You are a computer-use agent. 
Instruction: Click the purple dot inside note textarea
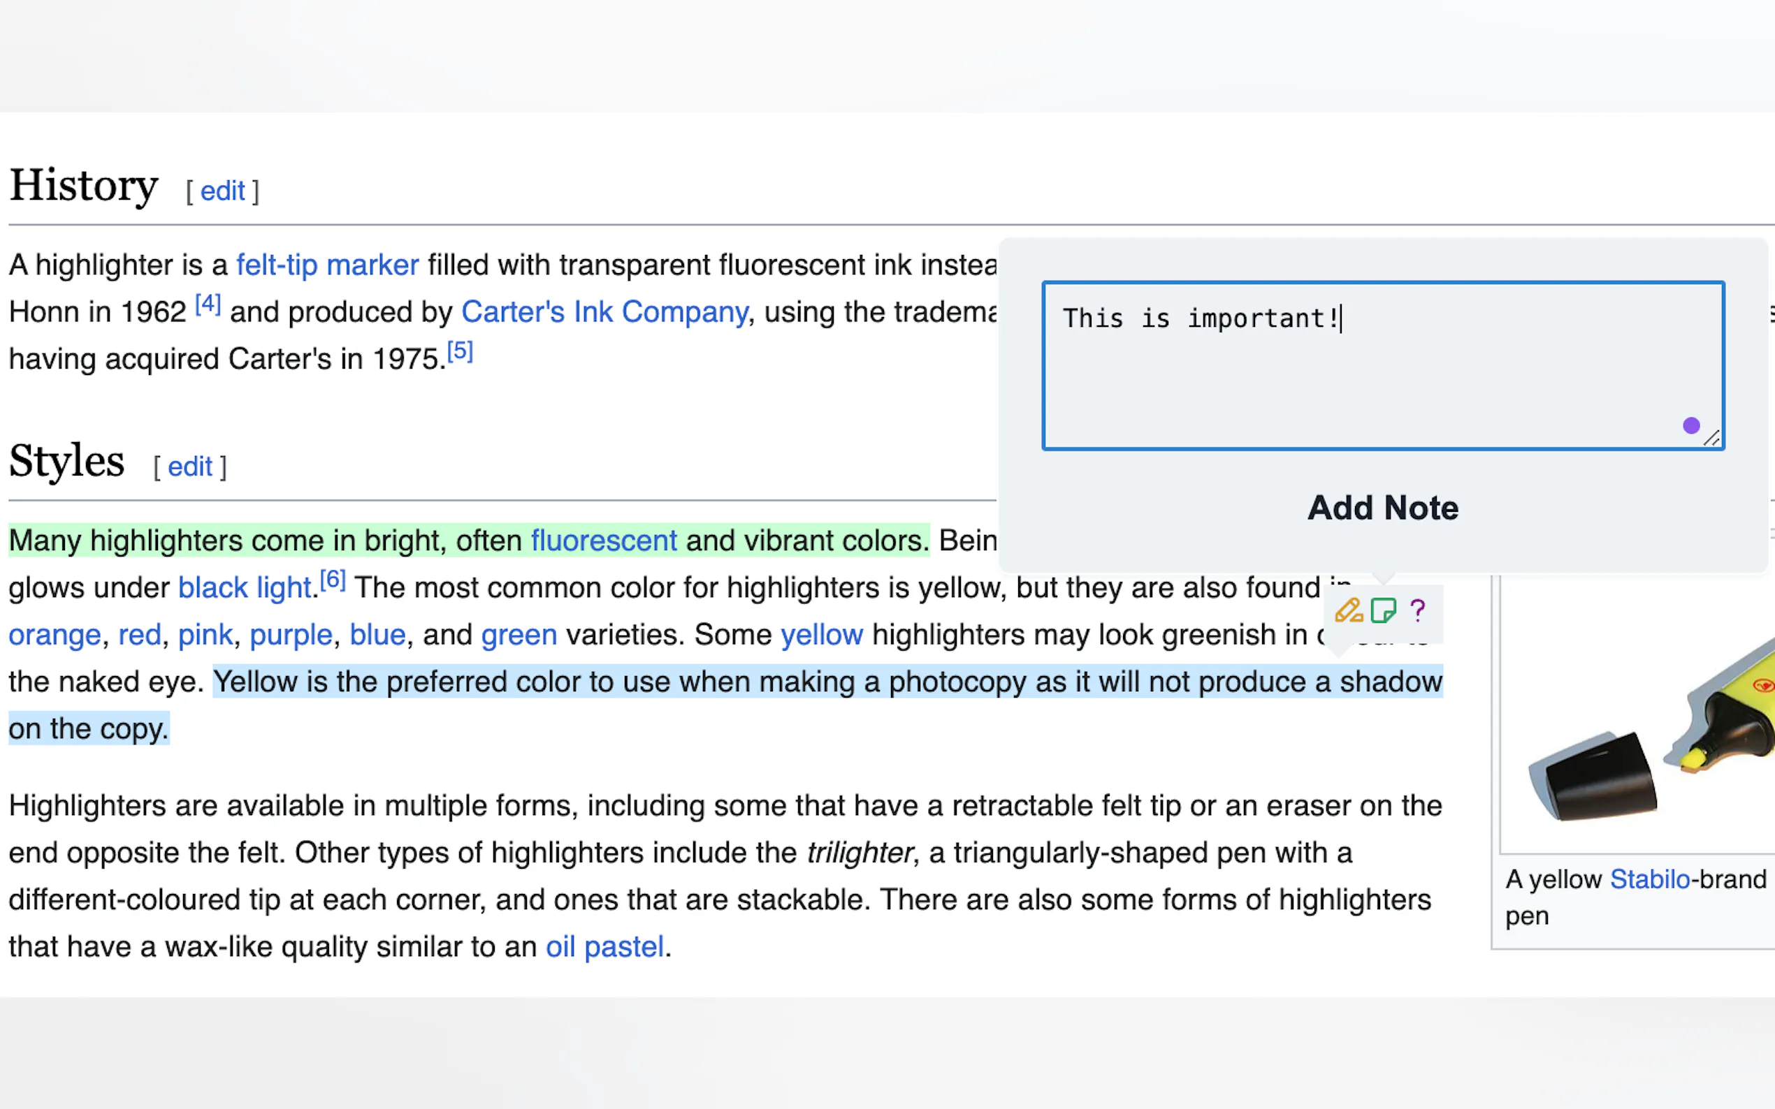[x=1690, y=425]
